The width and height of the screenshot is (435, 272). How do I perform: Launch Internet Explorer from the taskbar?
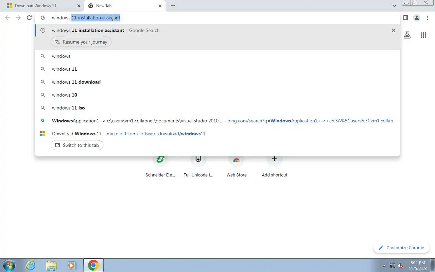(31, 265)
